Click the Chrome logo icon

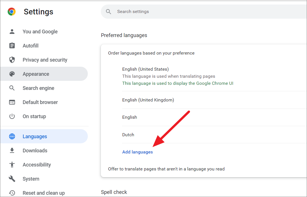(12, 12)
